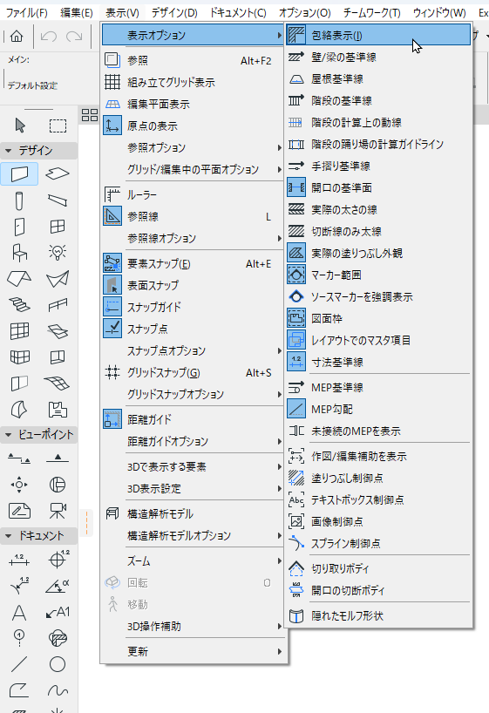Toggle 距離ガイド in the View menu
Viewport: 489px width, 713px height.
194,419
